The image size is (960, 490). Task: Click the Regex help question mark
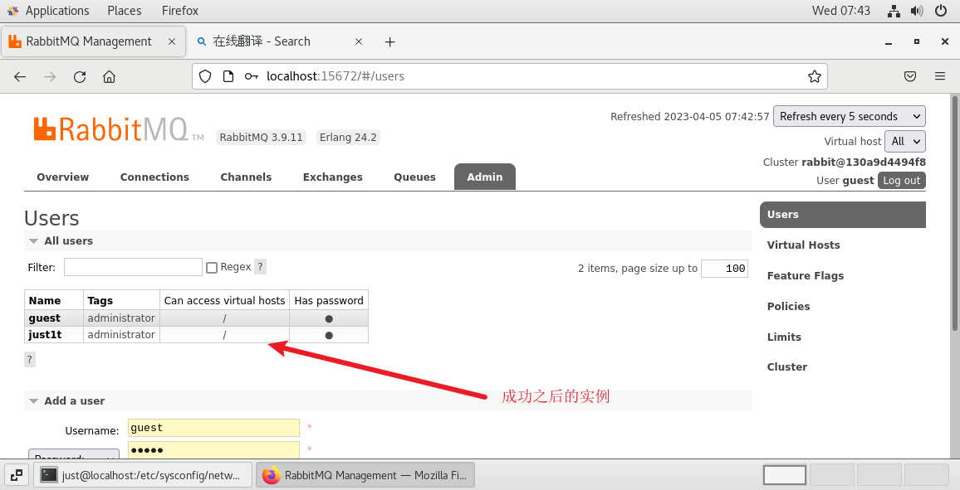tap(260, 266)
